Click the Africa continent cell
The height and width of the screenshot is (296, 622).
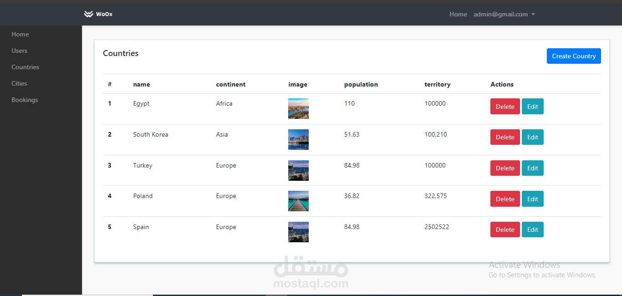click(x=224, y=103)
